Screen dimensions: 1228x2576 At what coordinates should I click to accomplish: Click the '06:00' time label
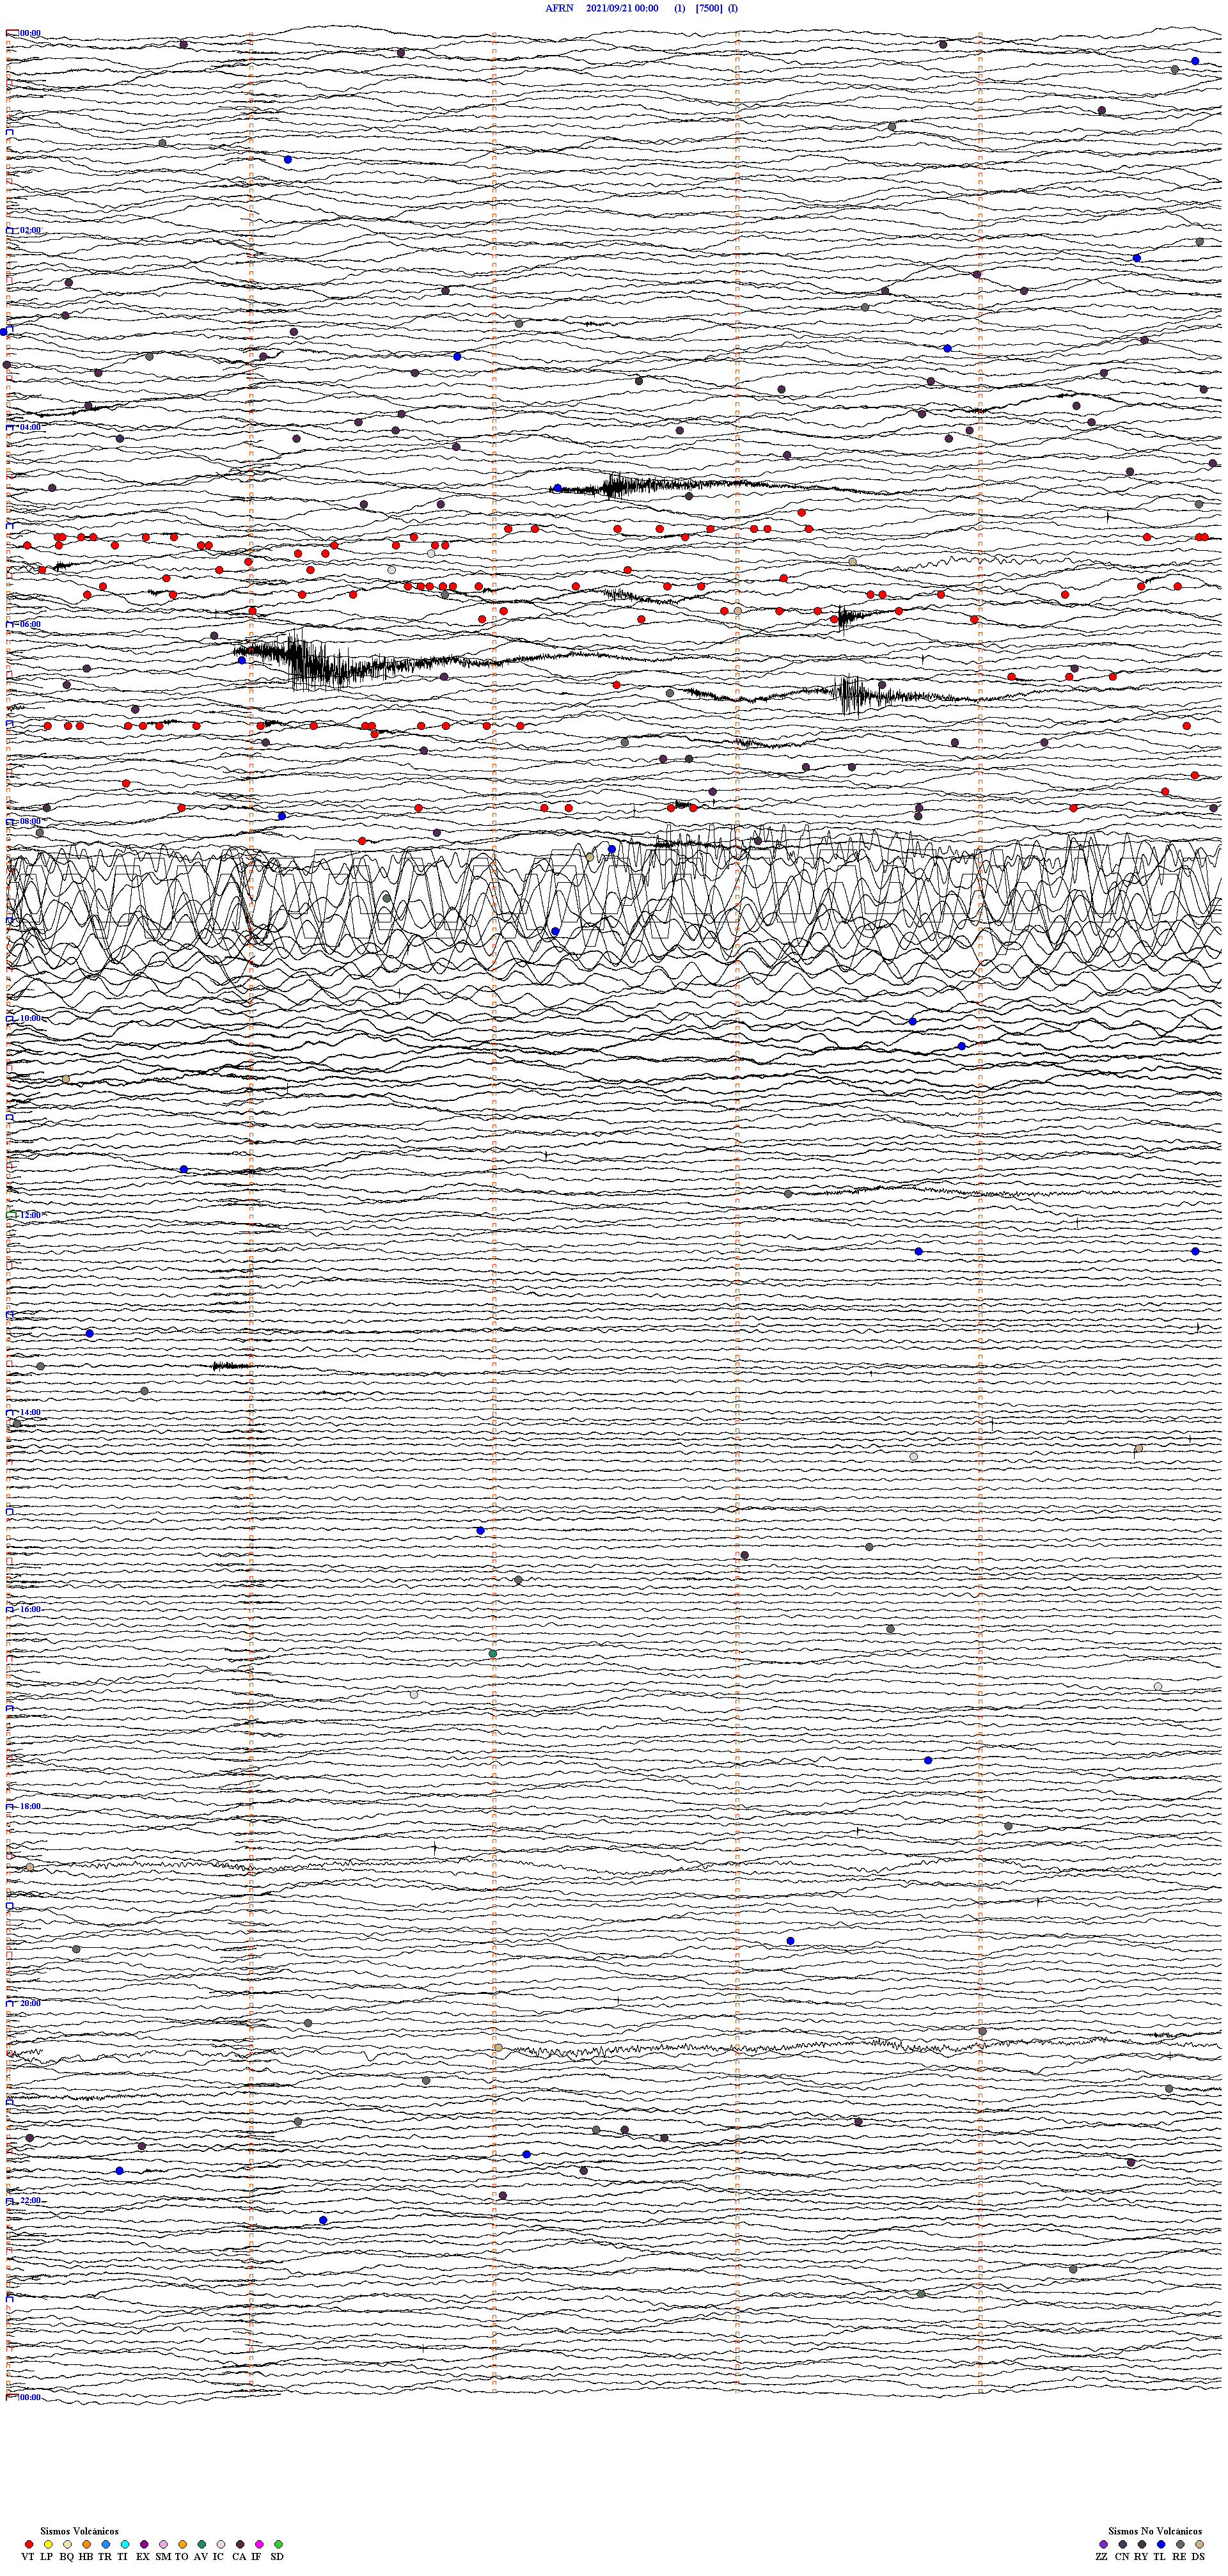[x=30, y=624]
